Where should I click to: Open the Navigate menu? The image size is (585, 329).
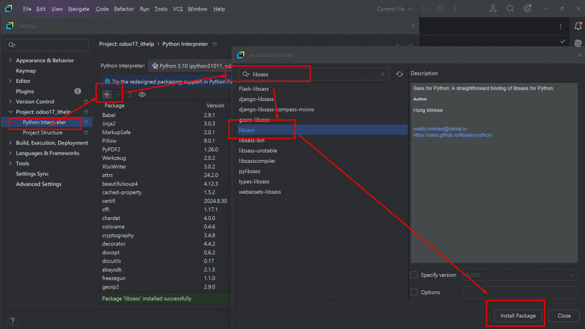pyautogui.click(x=79, y=9)
